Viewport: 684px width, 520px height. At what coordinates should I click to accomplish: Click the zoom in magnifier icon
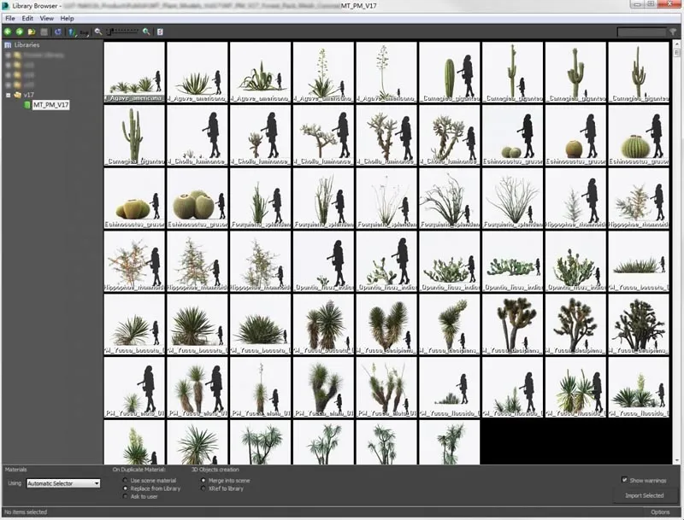coord(146,32)
